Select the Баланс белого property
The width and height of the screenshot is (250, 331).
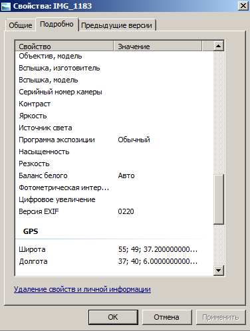tap(43, 175)
